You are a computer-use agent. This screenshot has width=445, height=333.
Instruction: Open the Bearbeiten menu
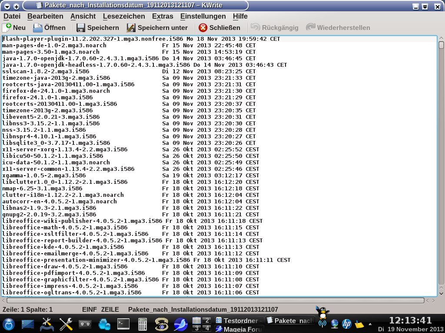[x=45, y=16]
